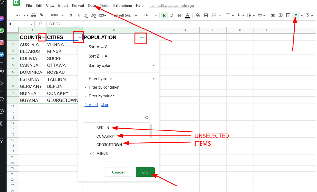Open the Name box B1 dropdown
The width and height of the screenshot is (317, 192).
[31, 24]
